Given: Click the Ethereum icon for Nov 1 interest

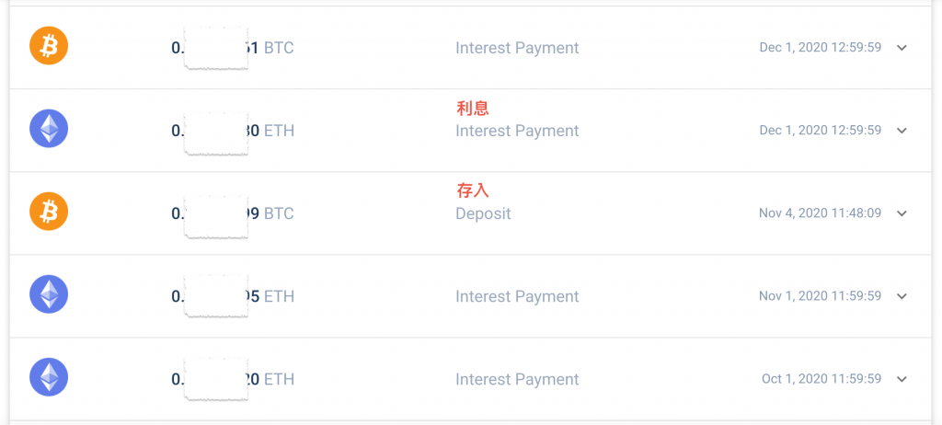Looking at the screenshot, I should pyautogui.click(x=49, y=294).
